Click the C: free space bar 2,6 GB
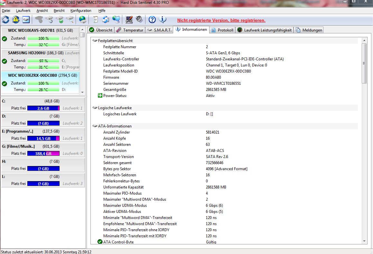Viewport: 373px width, 254px height. pyautogui.click(x=43, y=108)
